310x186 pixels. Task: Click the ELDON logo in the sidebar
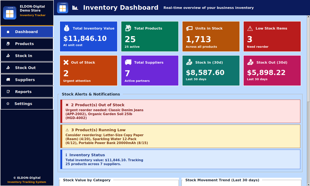10,13
